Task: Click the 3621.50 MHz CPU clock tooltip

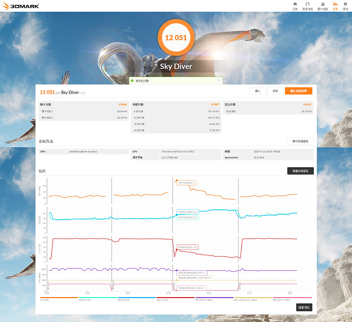Action: [x=192, y=273]
